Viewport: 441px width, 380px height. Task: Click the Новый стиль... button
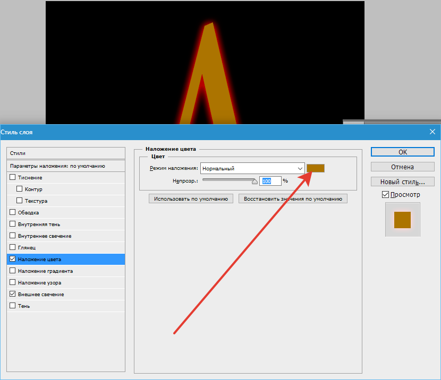402,182
